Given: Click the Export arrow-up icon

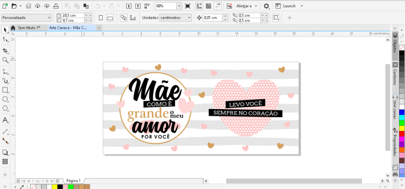Looking at the screenshot, I should point(138,6).
